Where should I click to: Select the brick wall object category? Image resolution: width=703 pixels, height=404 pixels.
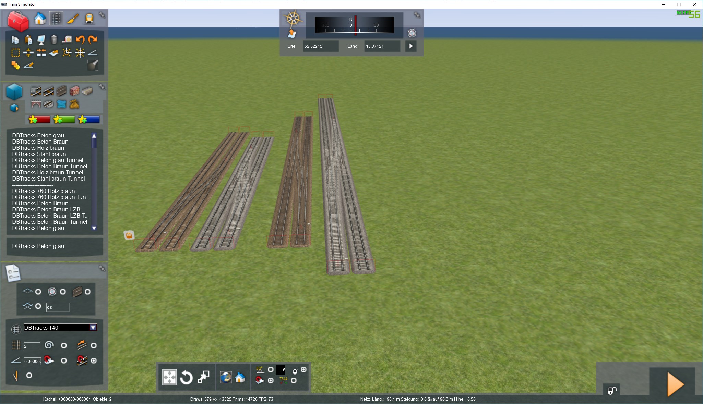tap(74, 91)
